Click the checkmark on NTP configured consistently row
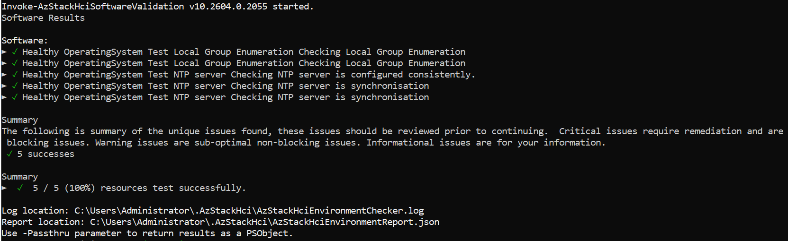The height and width of the screenshot is (241, 788). 15,74
